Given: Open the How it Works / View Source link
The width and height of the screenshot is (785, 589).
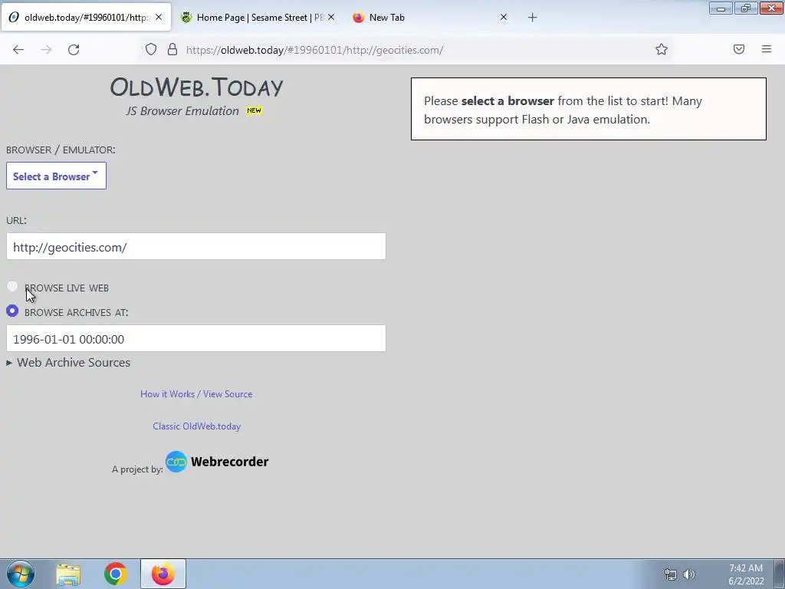Looking at the screenshot, I should 196,394.
